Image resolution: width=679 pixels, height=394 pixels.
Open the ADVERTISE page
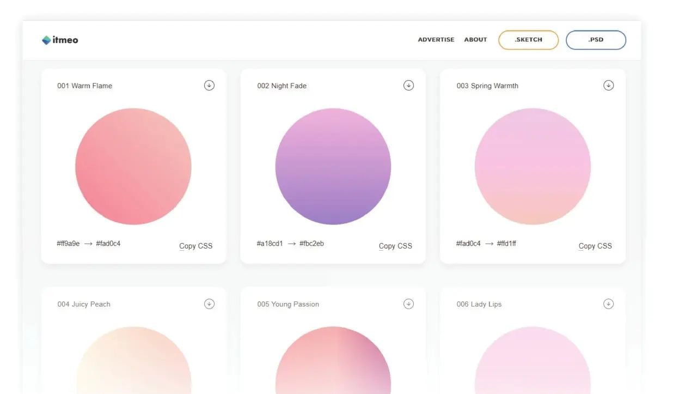point(436,40)
